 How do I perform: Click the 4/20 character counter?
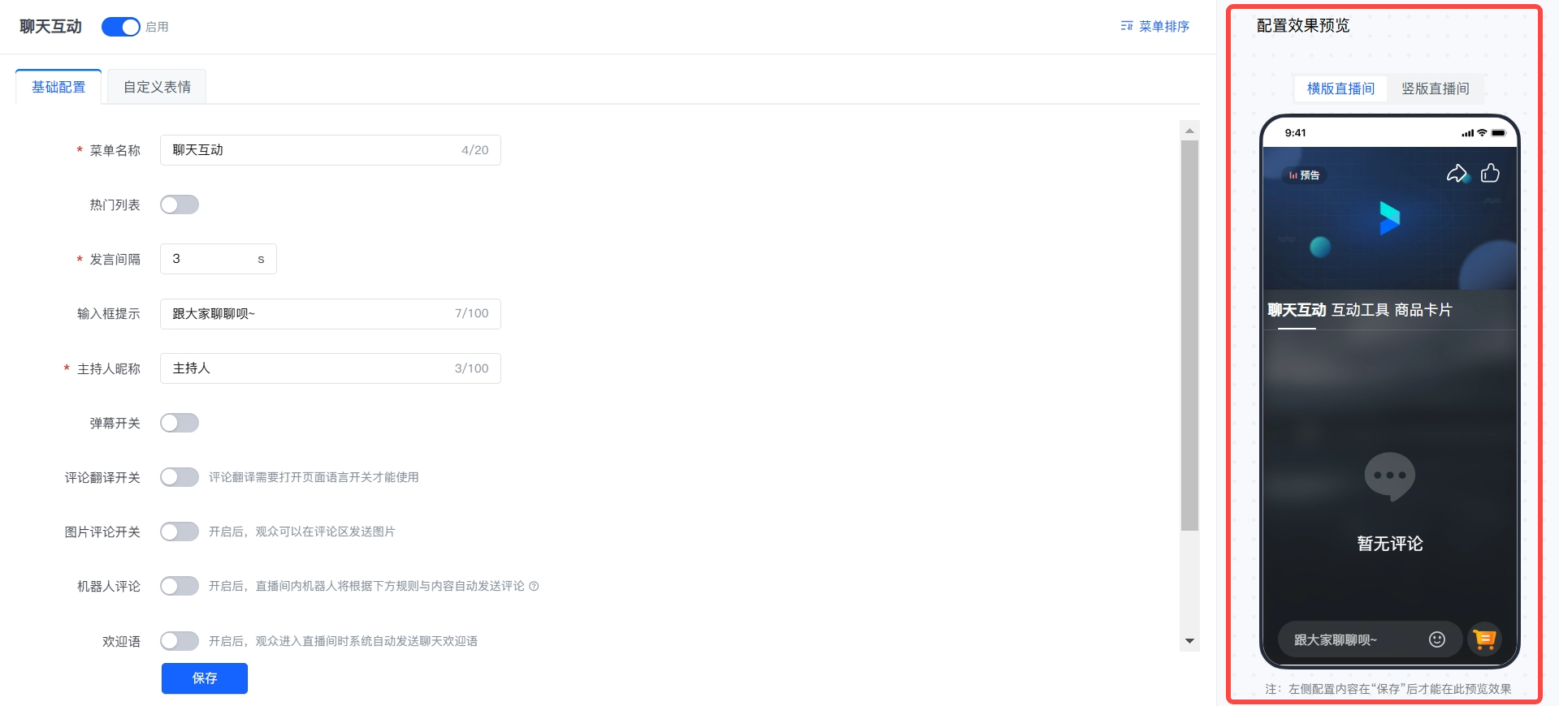[x=474, y=150]
